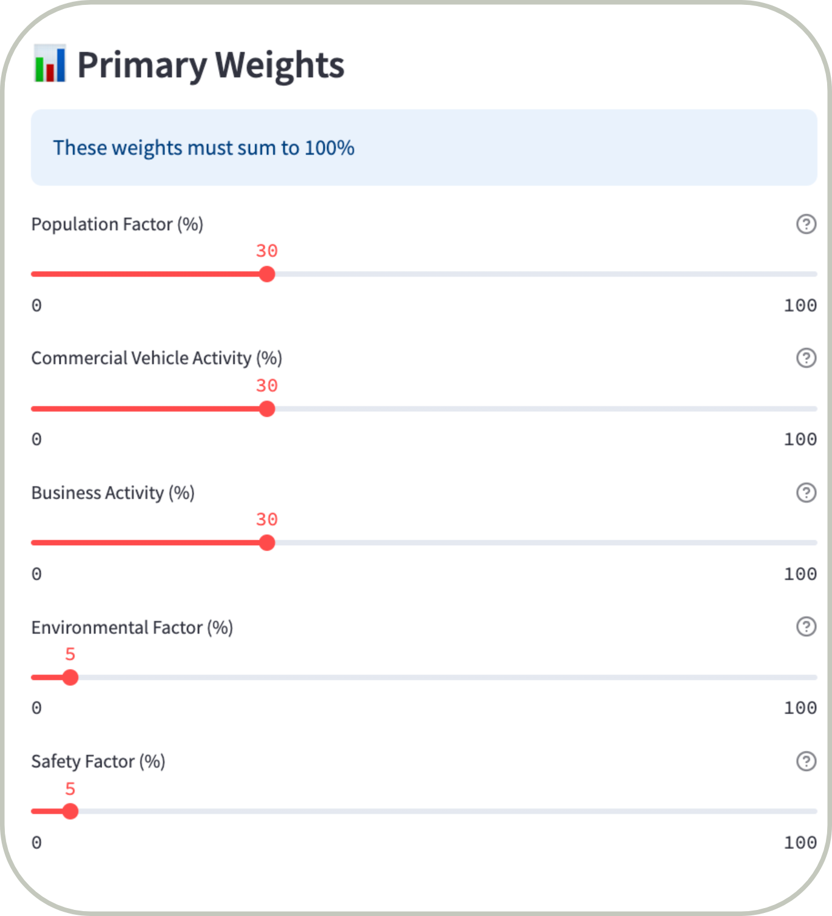Click the Business Activity slider handle
The height and width of the screenshot is (916, 832).
coord(267,543)
